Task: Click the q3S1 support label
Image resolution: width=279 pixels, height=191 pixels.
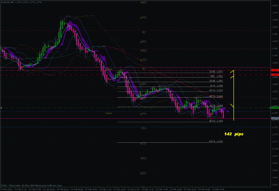Action: tap(143, 173)
